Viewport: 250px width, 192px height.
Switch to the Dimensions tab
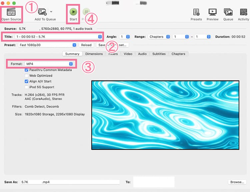pyautogui.click(x=94, y=54)
